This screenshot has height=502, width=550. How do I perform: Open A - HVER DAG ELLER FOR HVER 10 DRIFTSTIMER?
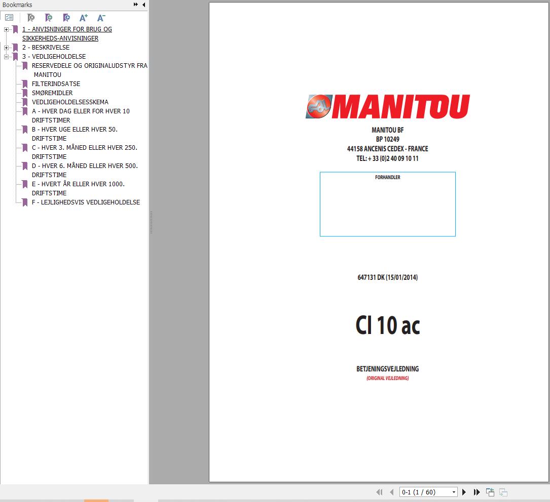(81, 115)
